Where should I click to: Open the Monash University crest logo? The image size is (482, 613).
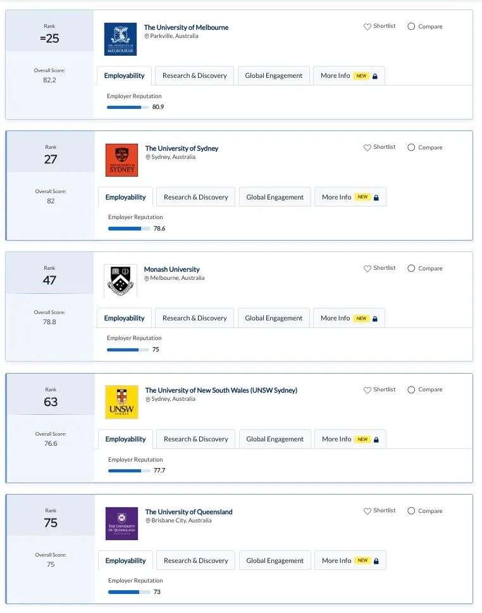(120, 281)
